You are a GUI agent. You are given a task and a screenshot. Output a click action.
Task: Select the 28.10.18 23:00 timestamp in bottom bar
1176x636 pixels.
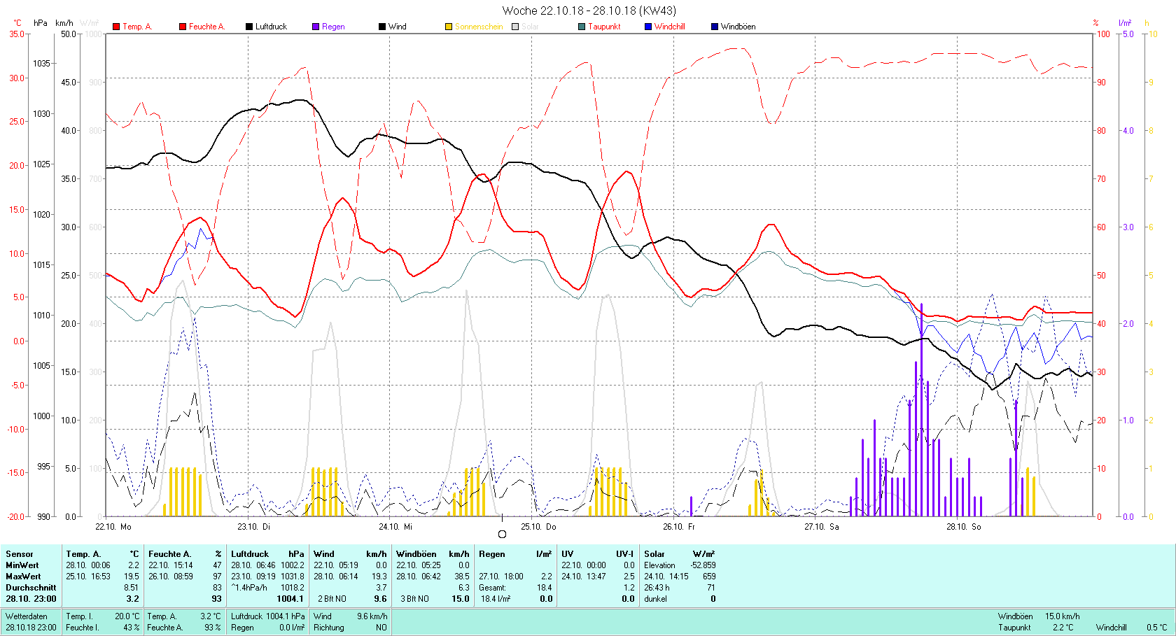[x=31, y=628]
